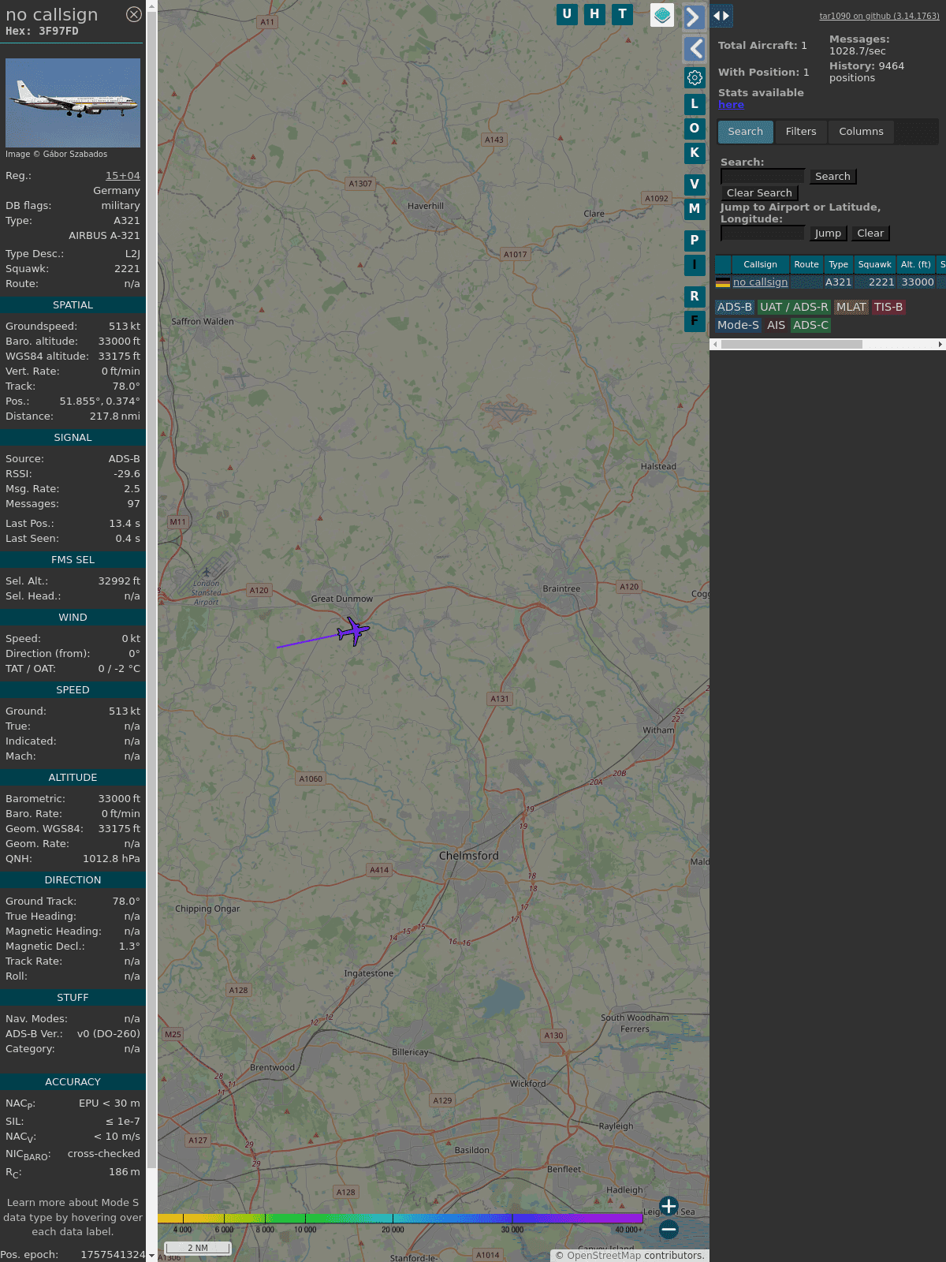The height and width of the screenshot is (1262, 946).
Task: Toggle the T map button
Action: click(x=623, y=14)
